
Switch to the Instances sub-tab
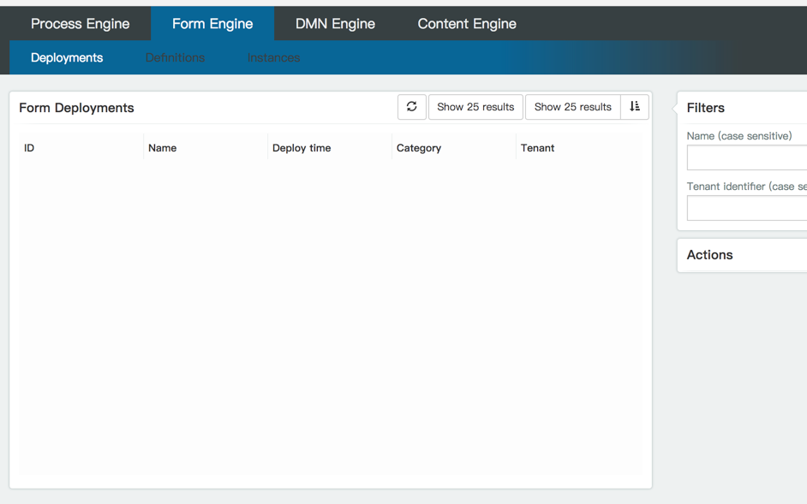point(273,57)
